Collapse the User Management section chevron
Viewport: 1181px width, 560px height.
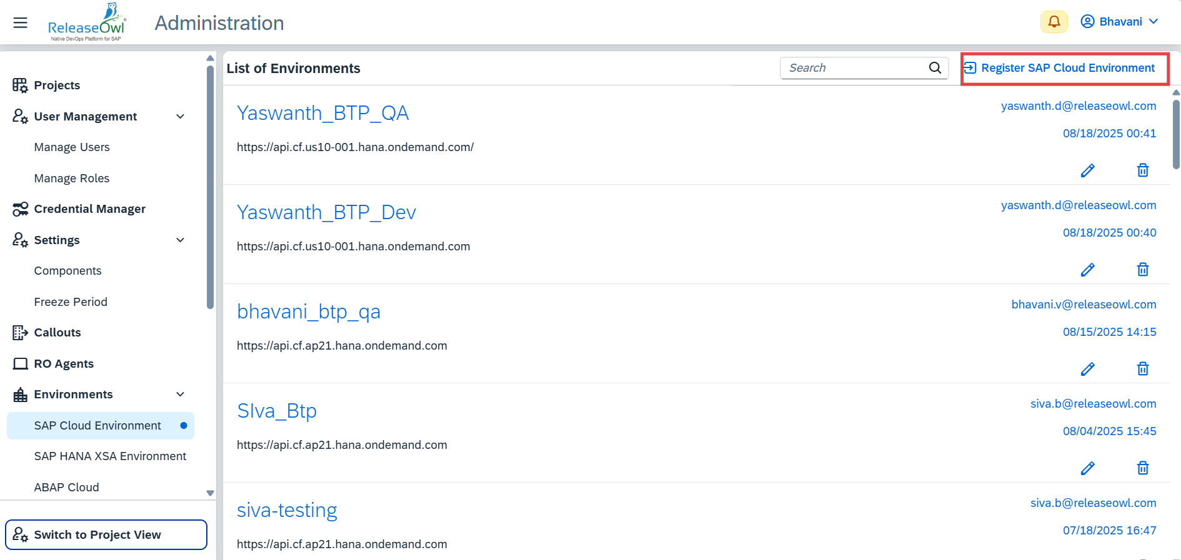point(181,117)
